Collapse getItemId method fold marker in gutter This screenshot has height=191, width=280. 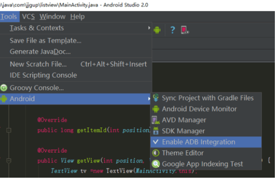9,130
